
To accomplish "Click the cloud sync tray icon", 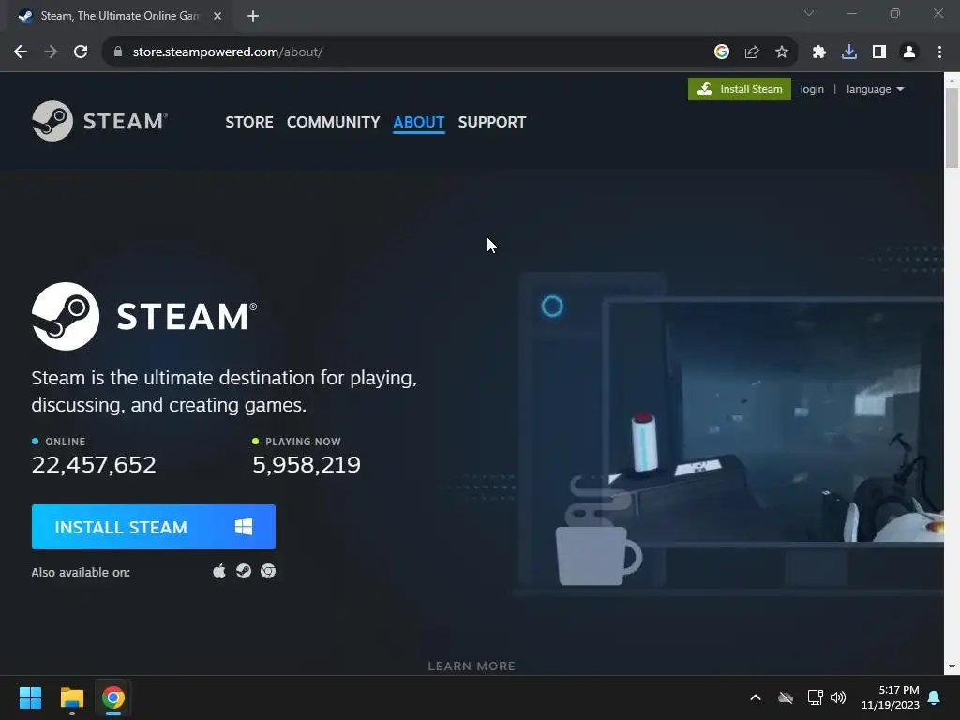I will pos(786,697).
